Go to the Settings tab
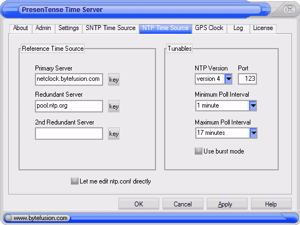 69,28
